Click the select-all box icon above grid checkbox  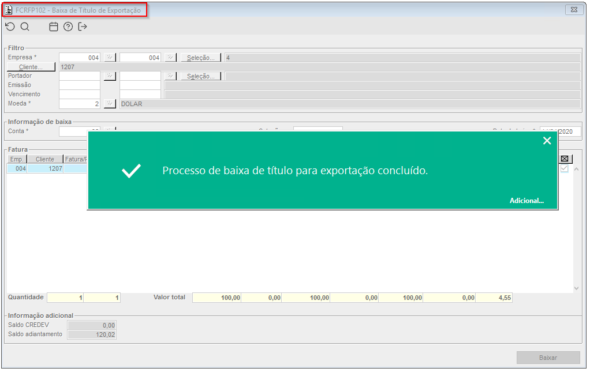pos(565,159)
